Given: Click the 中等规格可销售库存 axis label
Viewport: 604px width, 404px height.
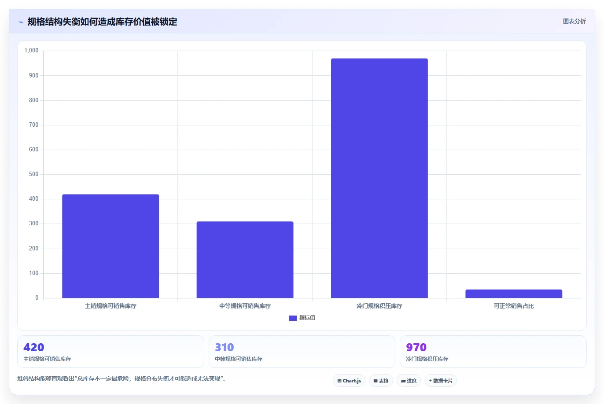Looking at the screenshot, I should coord(245,306).
